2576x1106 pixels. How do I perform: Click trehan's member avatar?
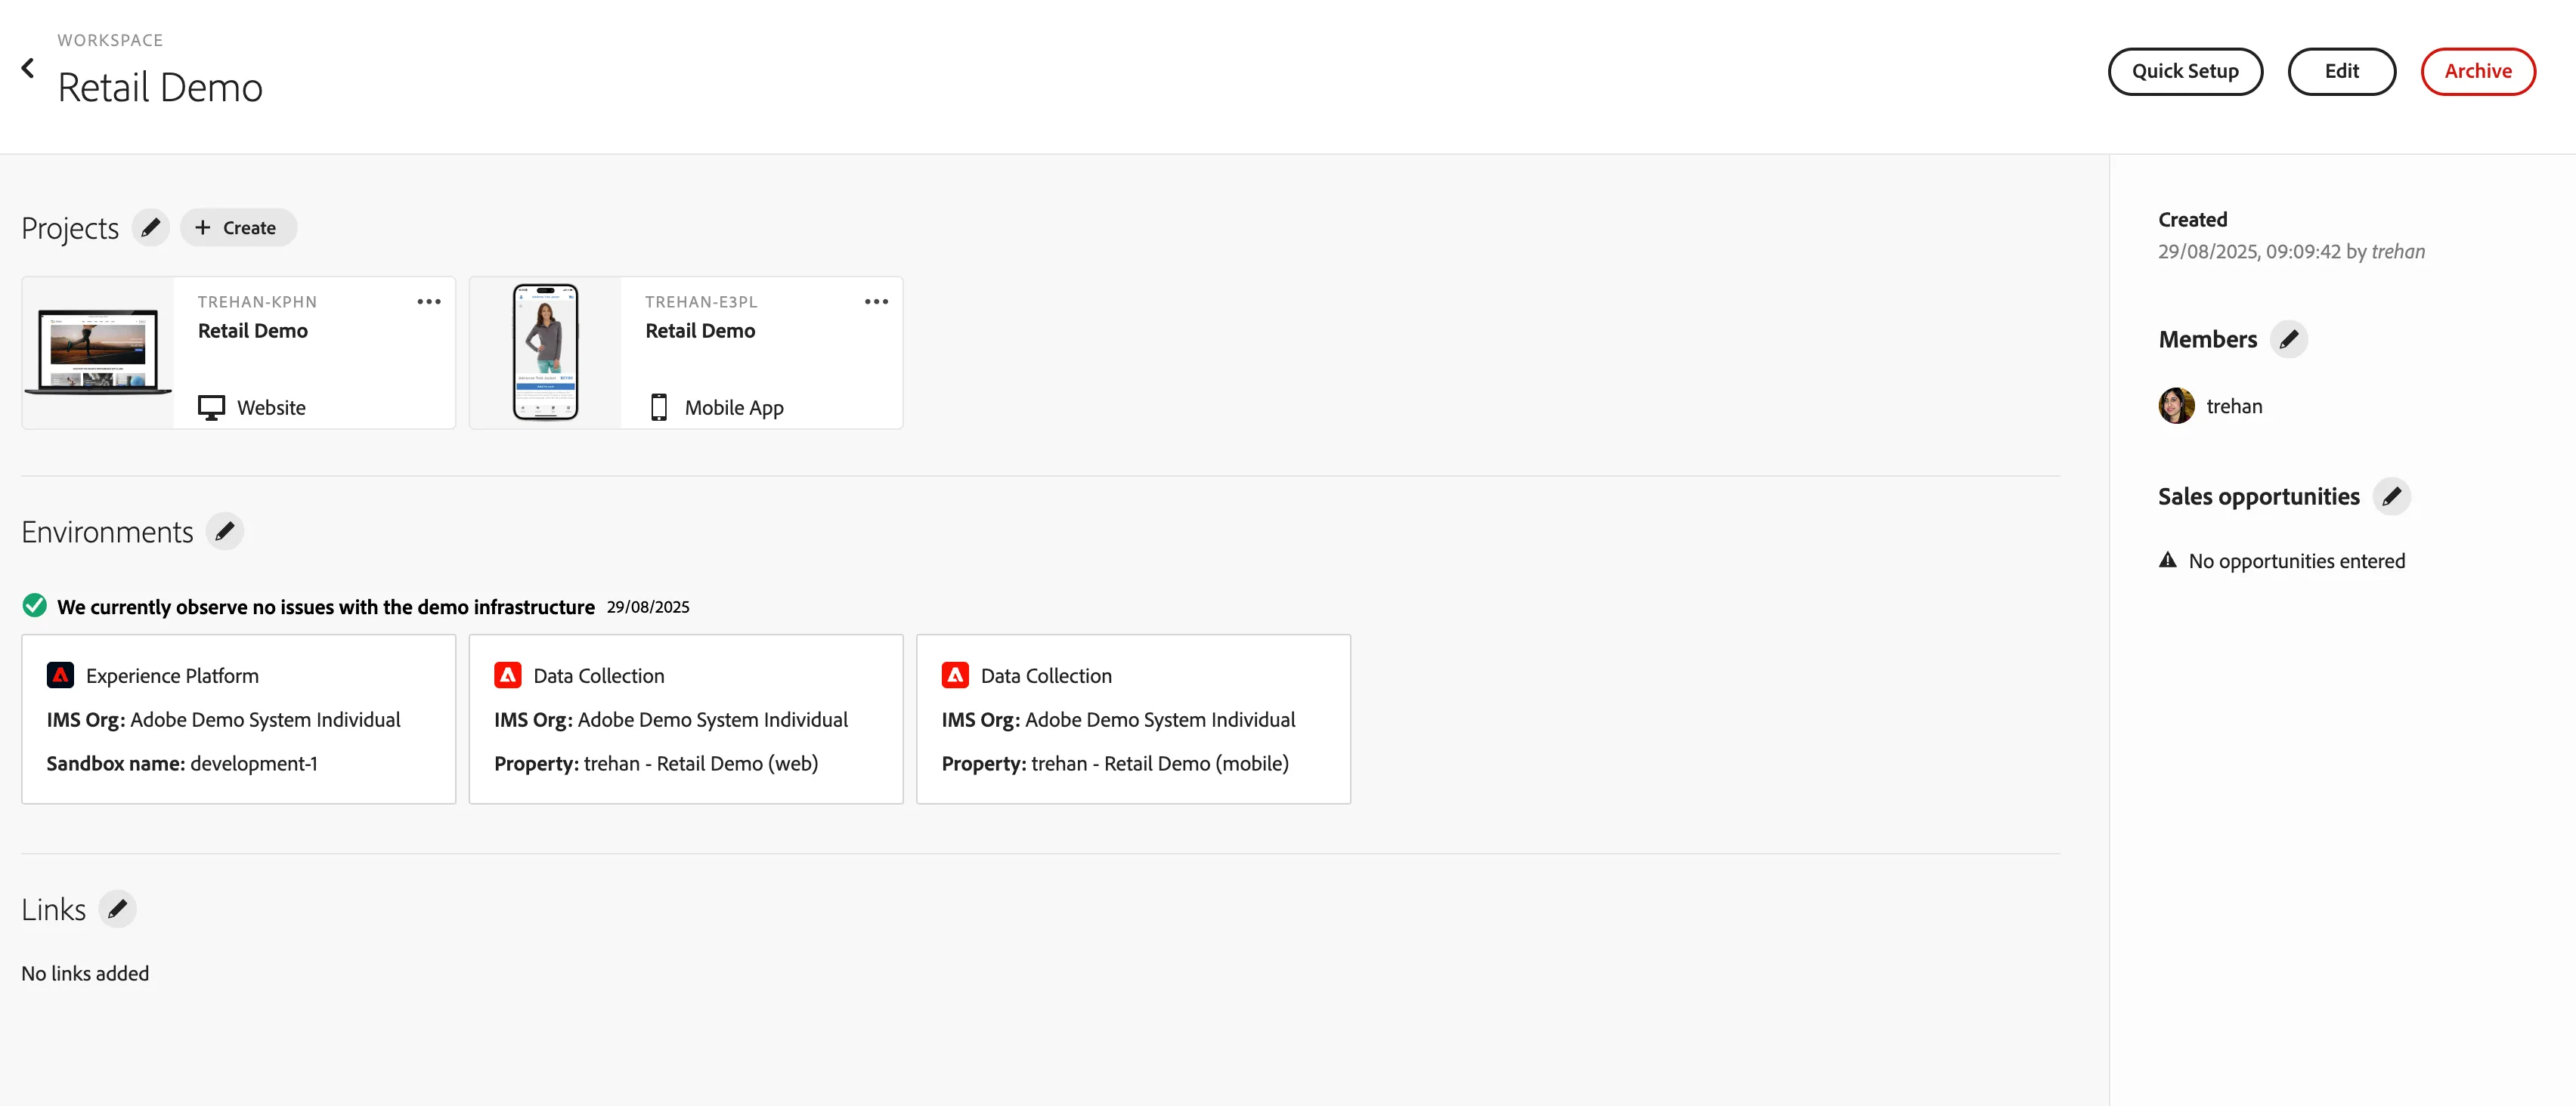2177,406
